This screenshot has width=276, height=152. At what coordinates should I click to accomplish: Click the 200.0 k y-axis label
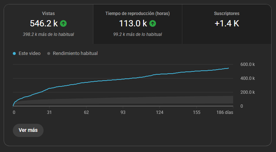coord(247,92)
